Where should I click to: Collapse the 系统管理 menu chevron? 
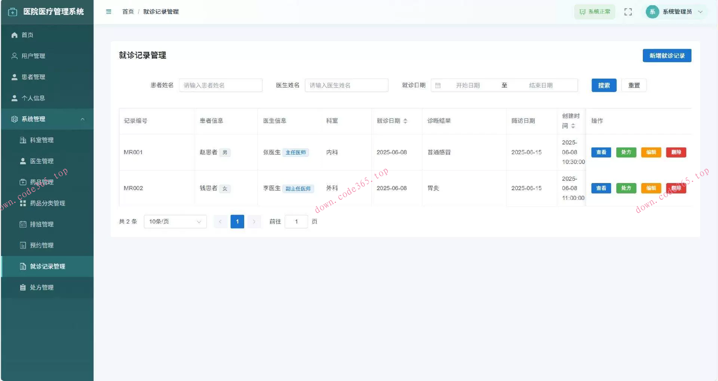click(83, 119)
